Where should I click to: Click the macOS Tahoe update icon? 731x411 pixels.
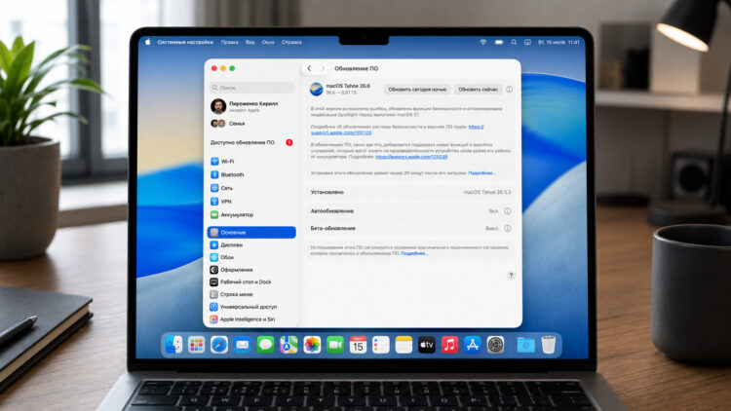(317, 89)
